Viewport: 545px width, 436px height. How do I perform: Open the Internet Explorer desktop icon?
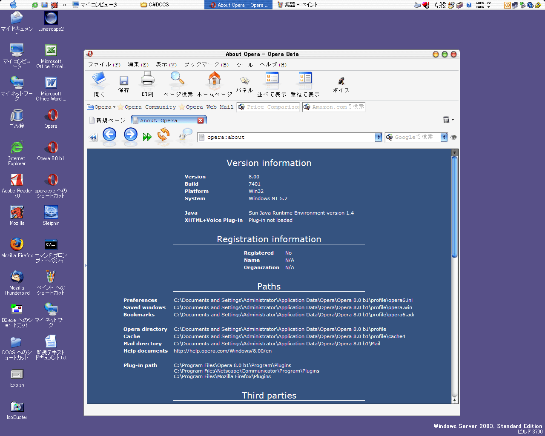click(x=17, y=153)
